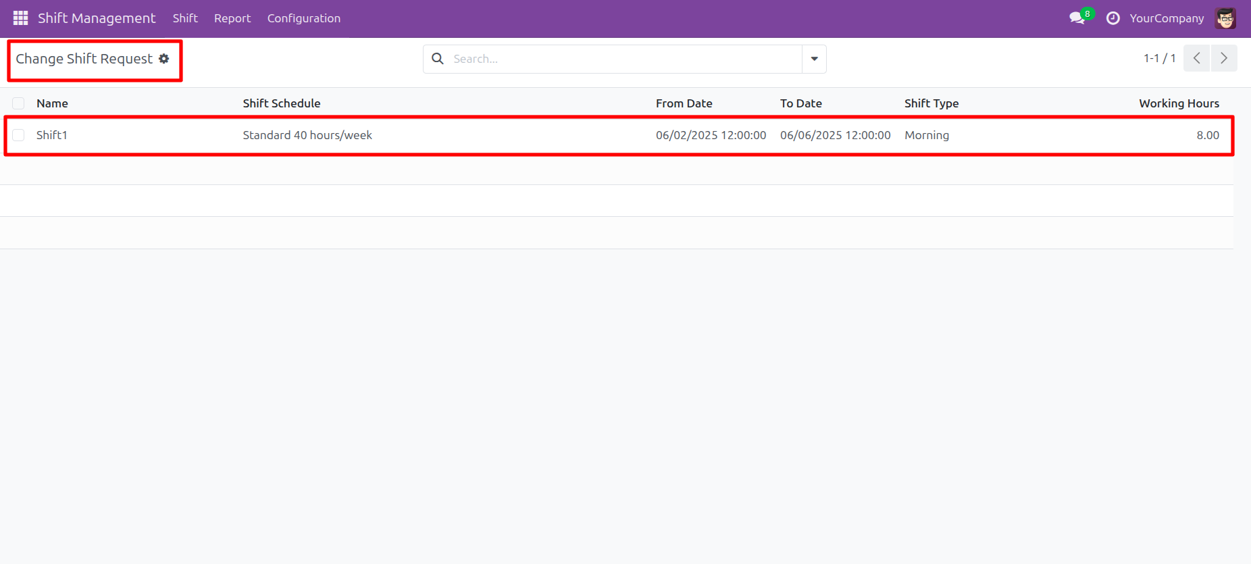Click the user avatar picture
The width and height of the screenshot is (1251, 564).
(x=1225, y=18)
